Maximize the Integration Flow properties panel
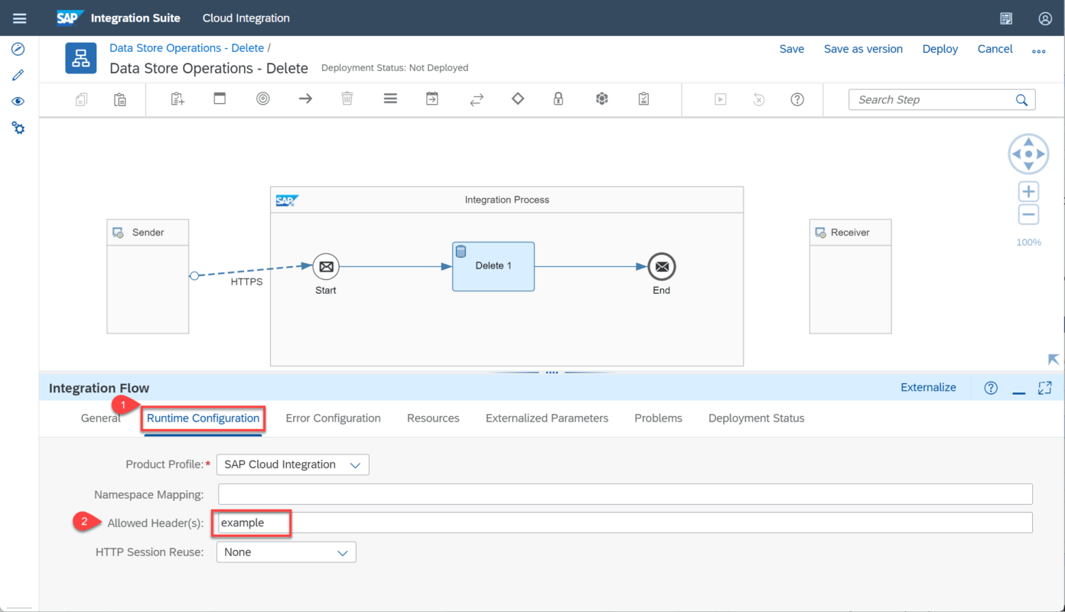 click(x=1044, y=388)
